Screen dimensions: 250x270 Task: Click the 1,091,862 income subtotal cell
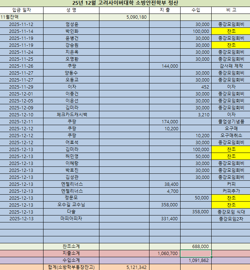click(x=196, y=260)
